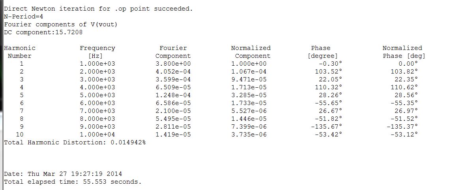Click the -135.67° phase value
Screen dimensions: 462x190
click(x=326, y=127)
